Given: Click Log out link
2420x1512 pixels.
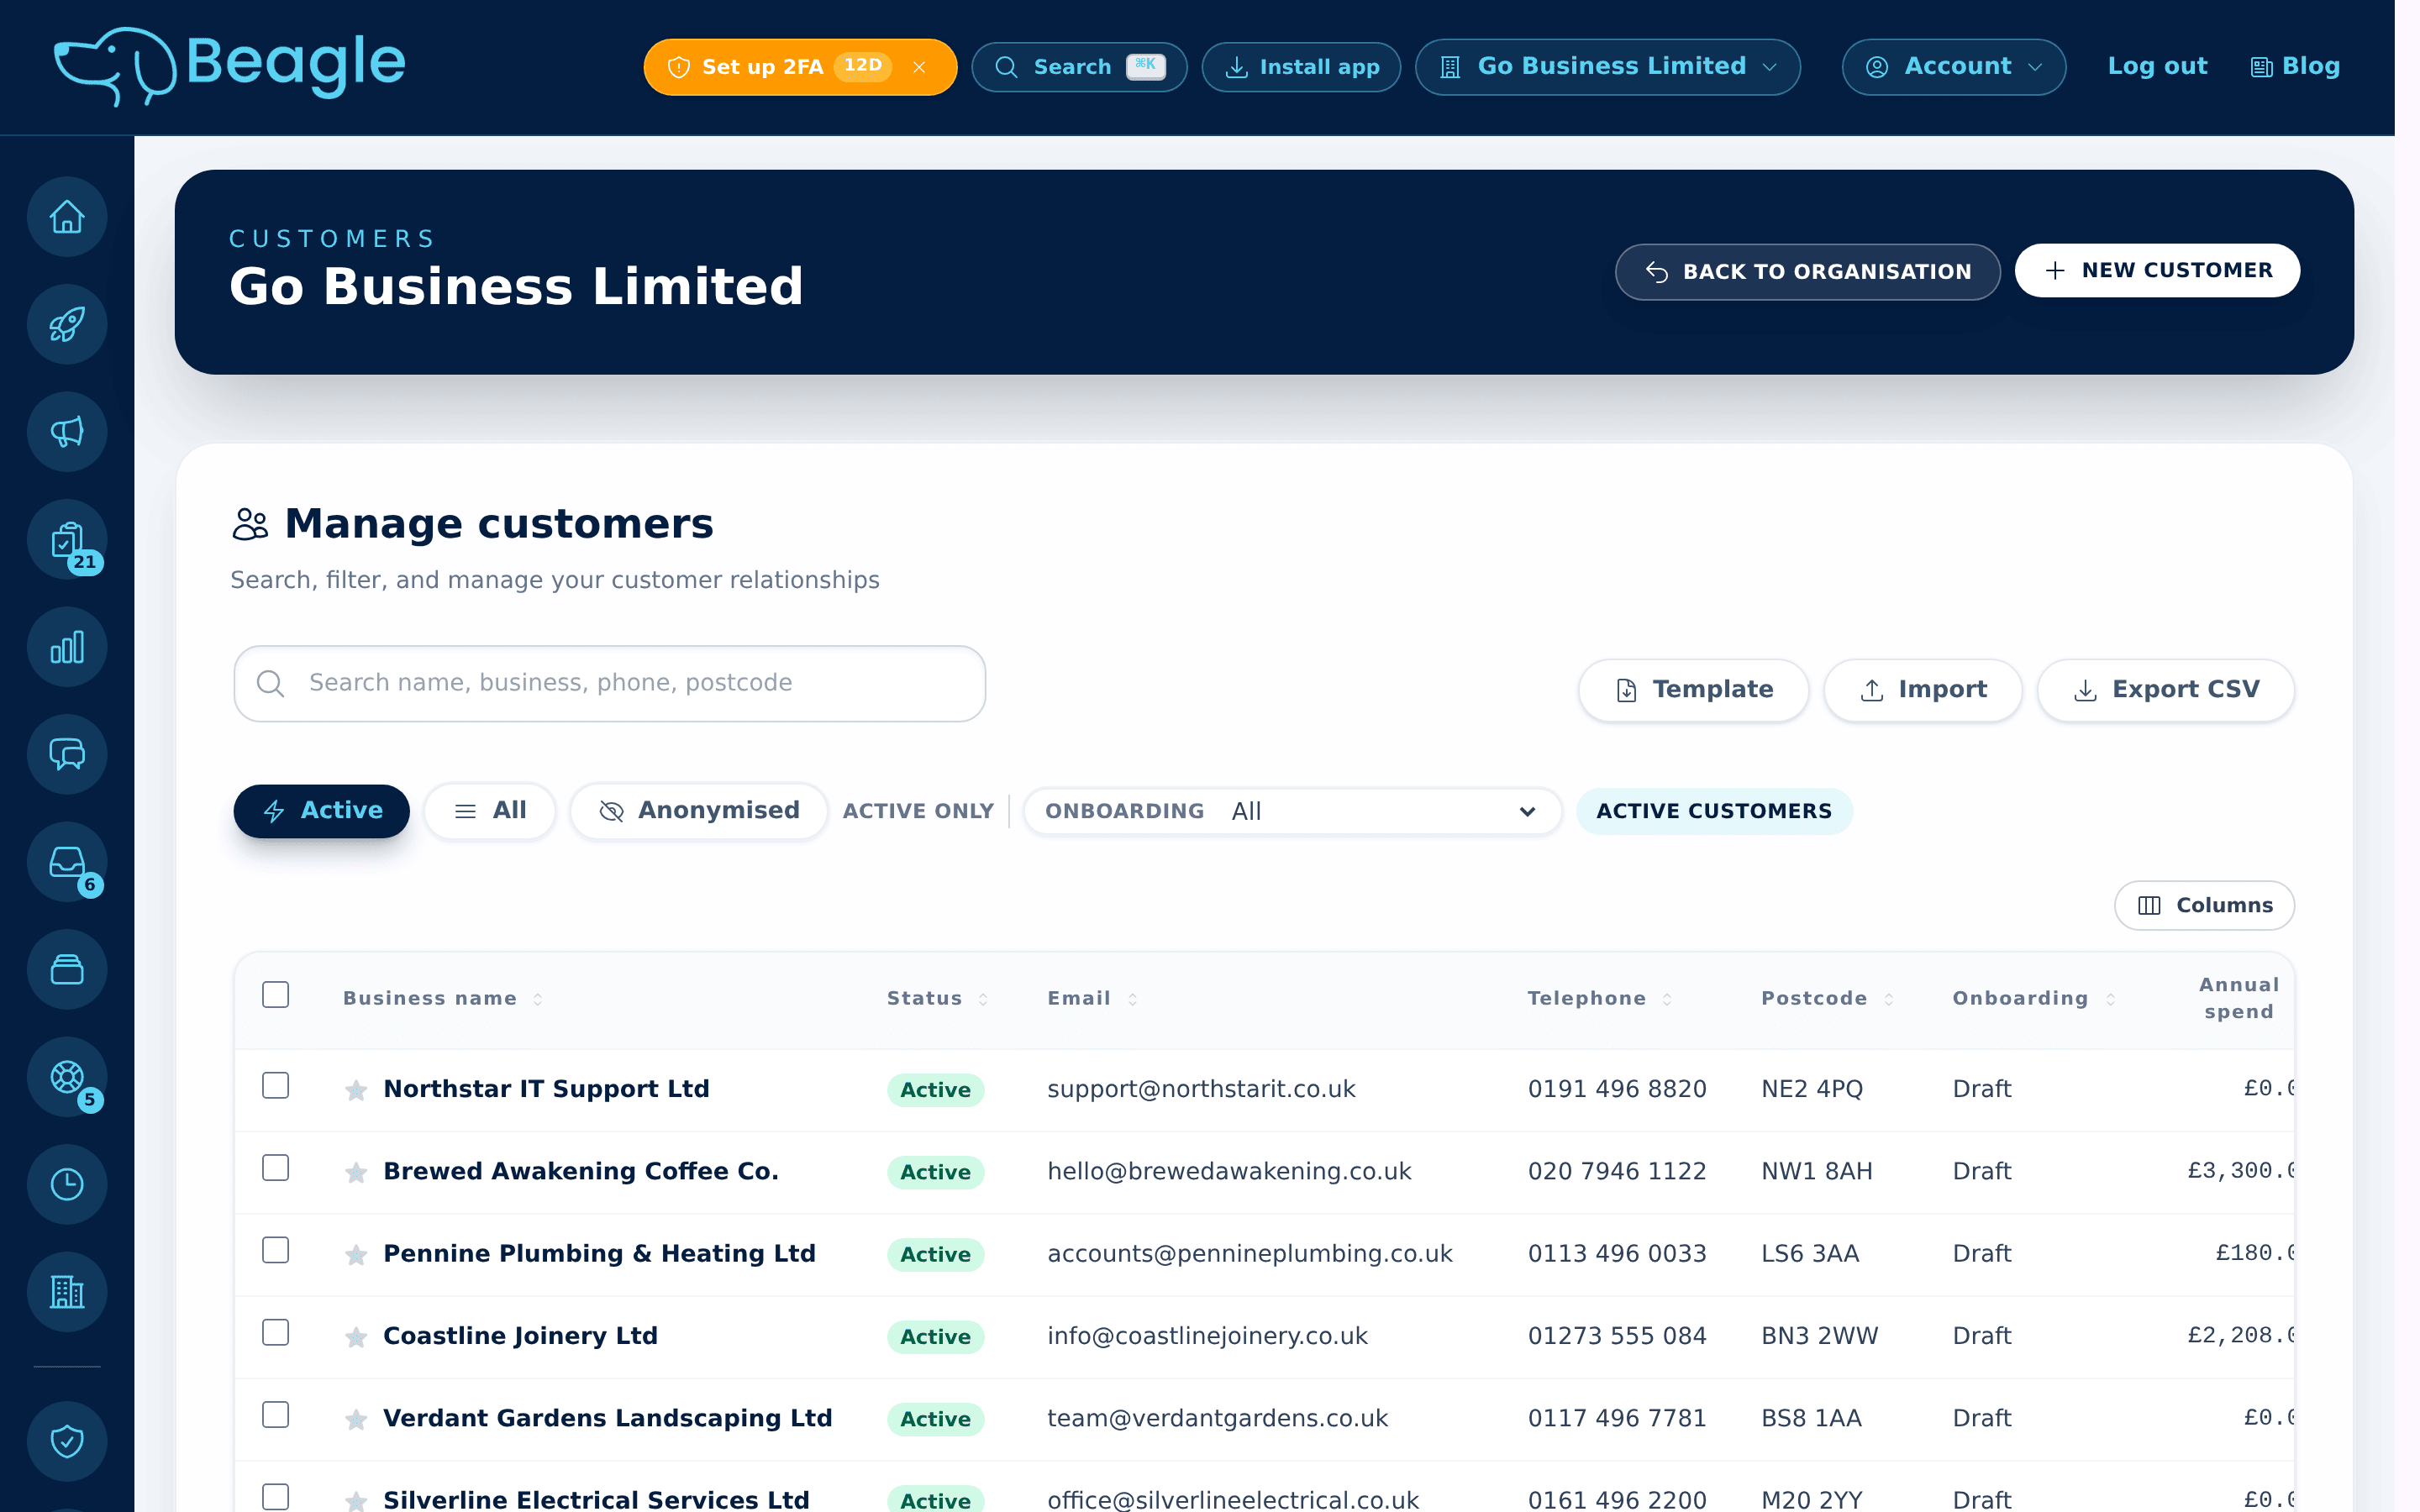Looking at the screenshot, I should tap(2157, 66).
